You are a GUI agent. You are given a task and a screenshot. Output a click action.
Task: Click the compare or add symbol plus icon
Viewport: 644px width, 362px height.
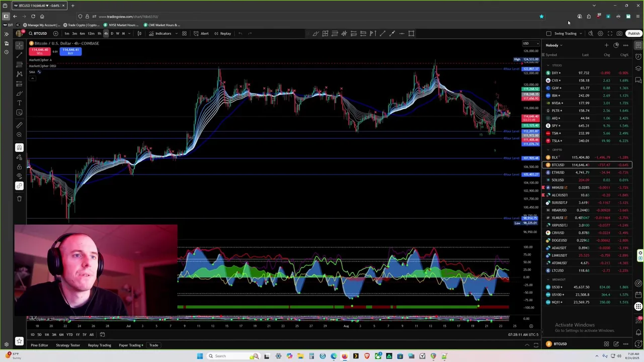click(55, 34)
